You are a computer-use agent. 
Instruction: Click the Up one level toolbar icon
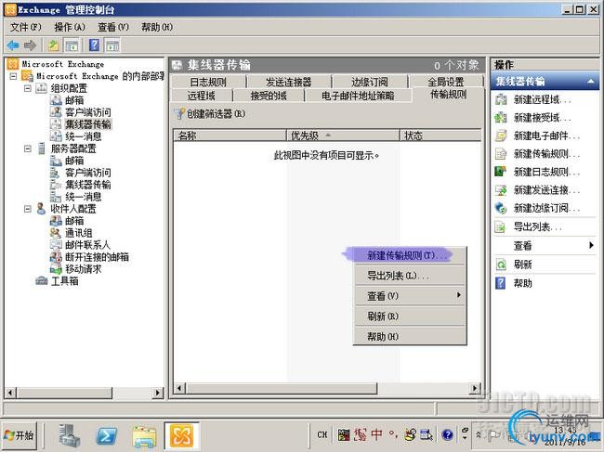[54, 45]
